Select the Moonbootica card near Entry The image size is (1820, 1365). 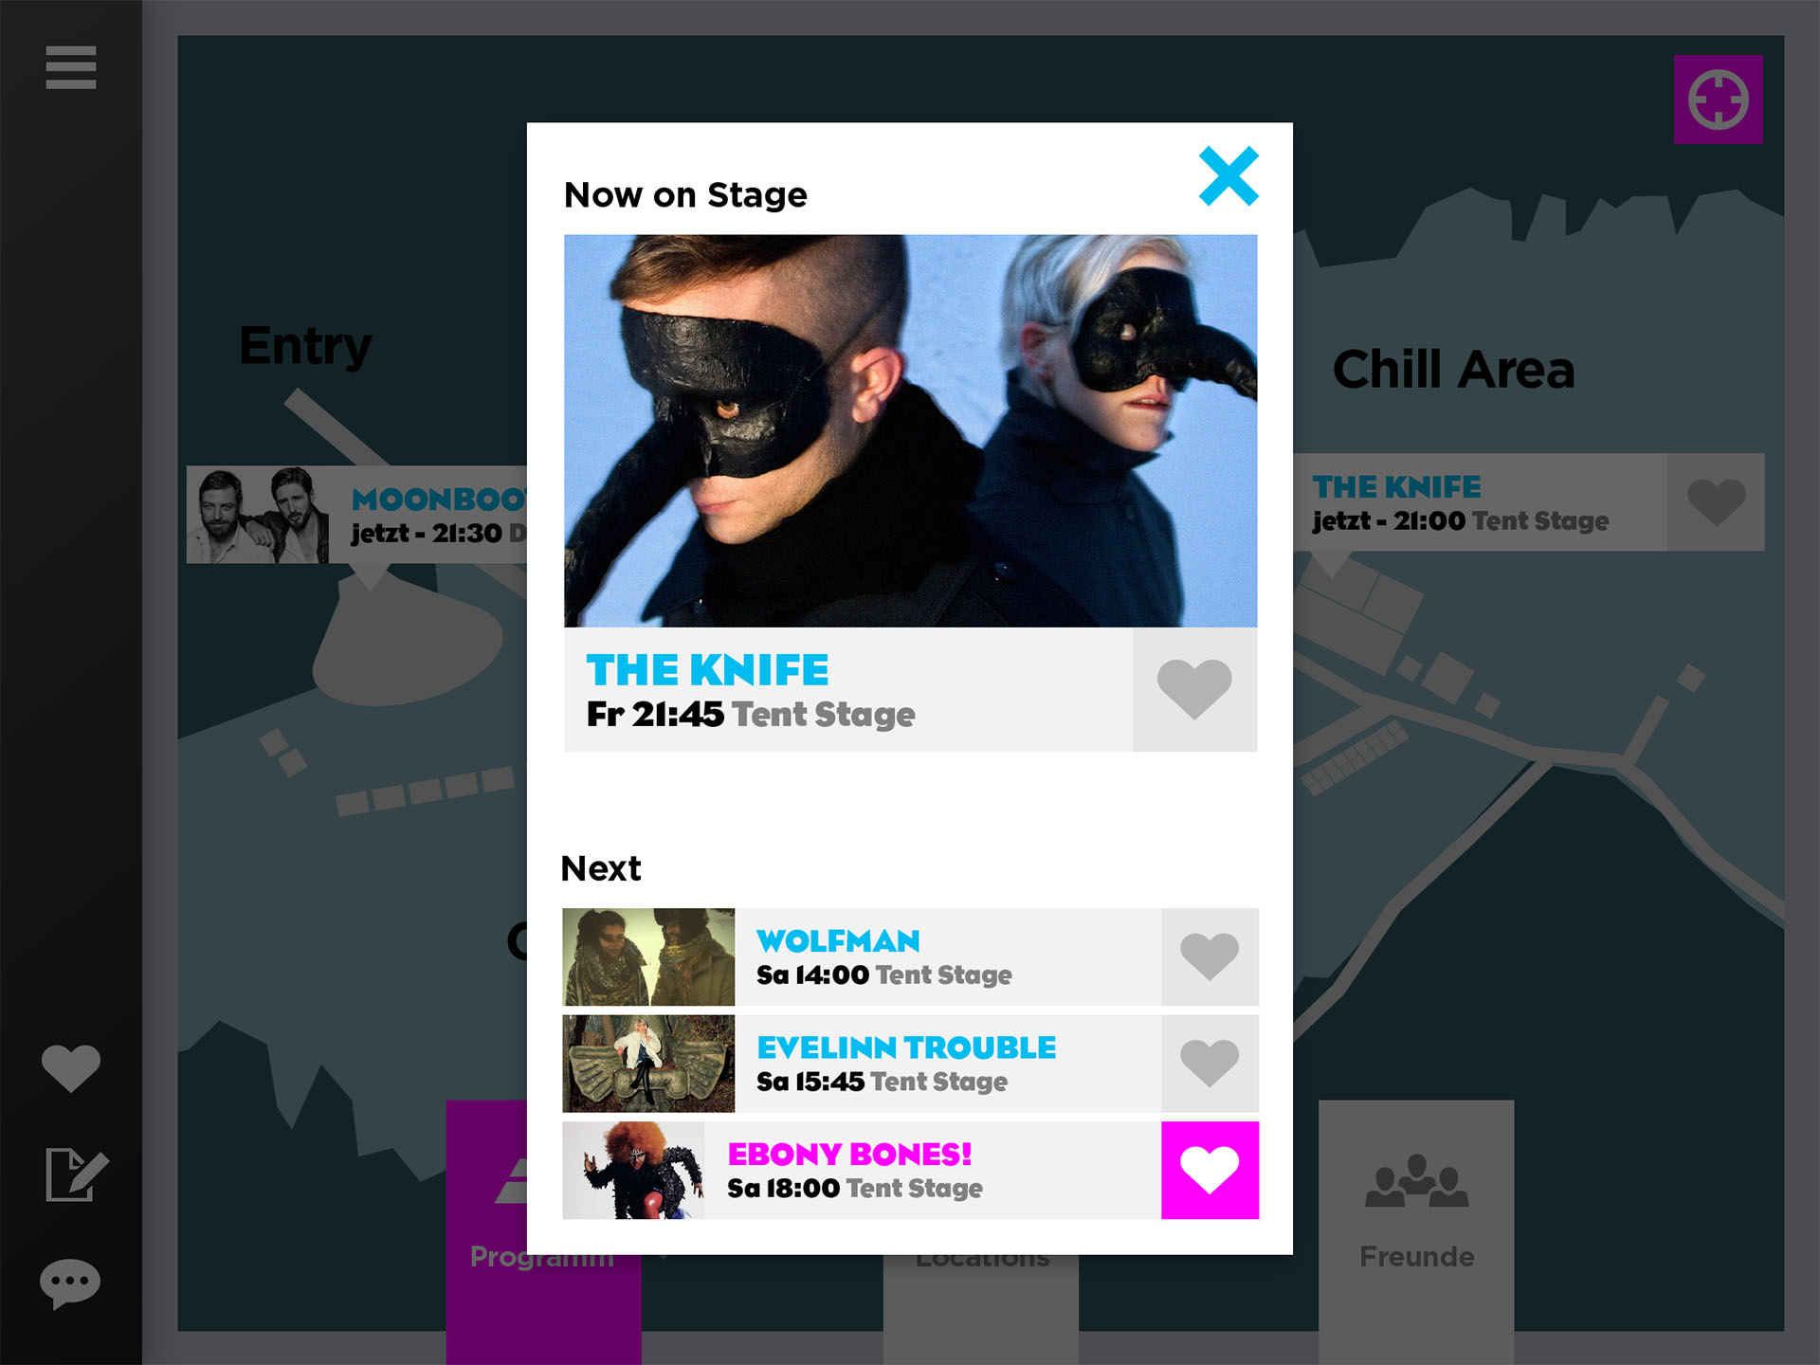(356, 515)
